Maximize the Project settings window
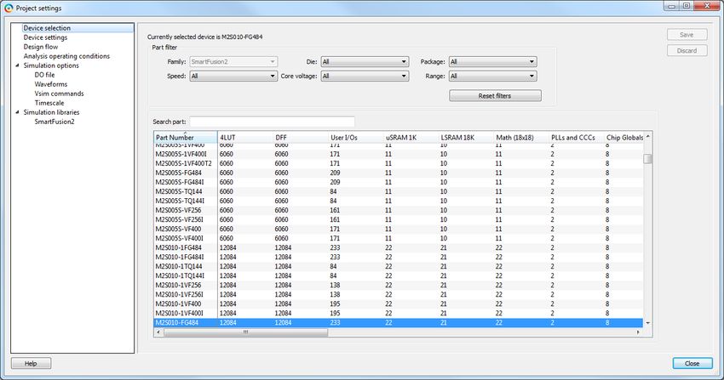Viewport: 724px width, 380px height. click(x=686, y=6)
